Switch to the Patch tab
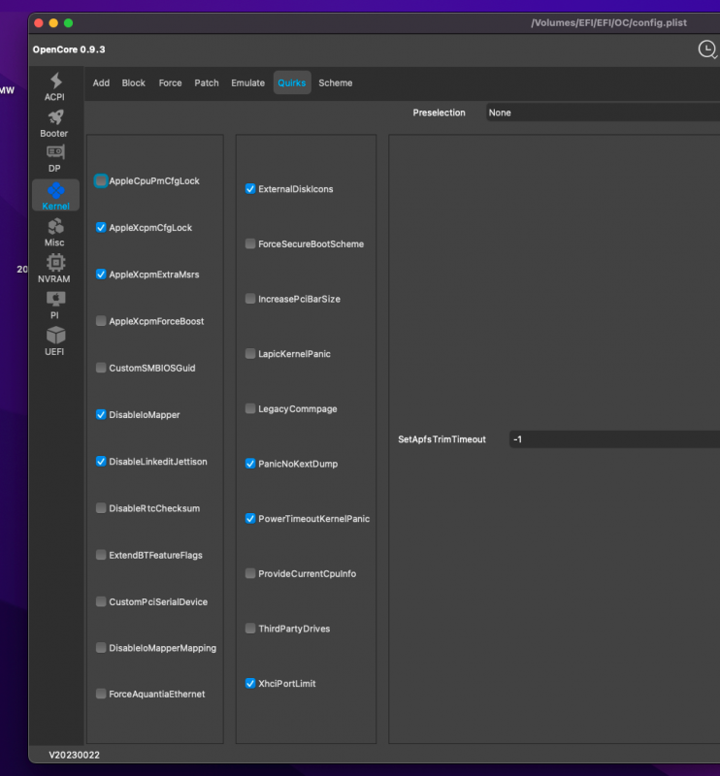This screenshot has width=720, height=776. pos(207,83)
